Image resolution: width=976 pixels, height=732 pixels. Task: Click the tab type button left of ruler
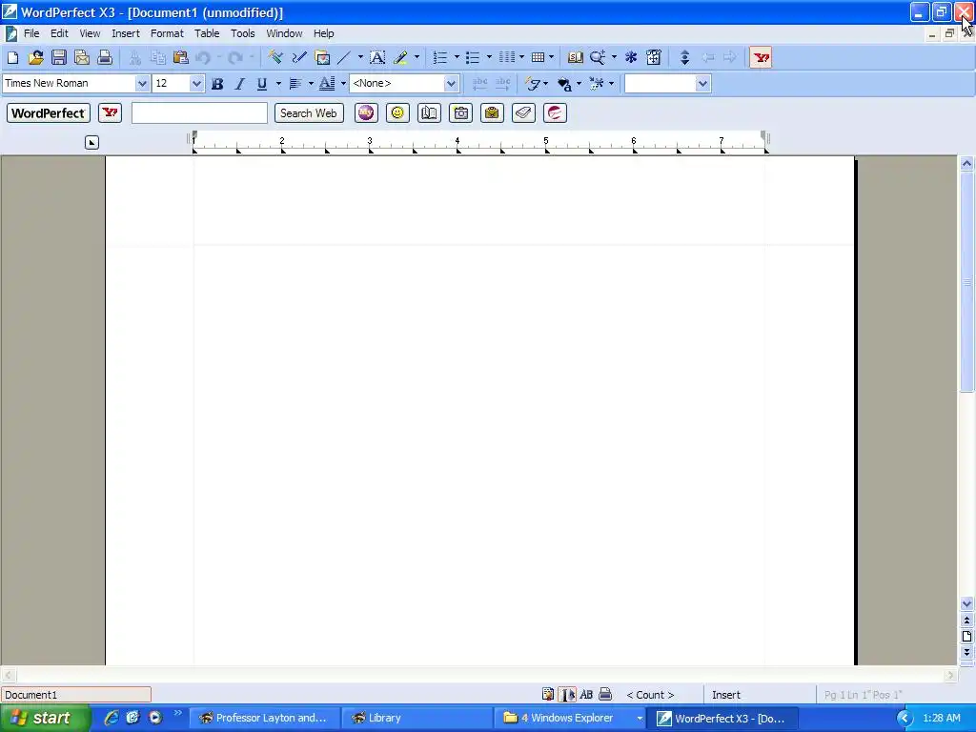point(91,143)
